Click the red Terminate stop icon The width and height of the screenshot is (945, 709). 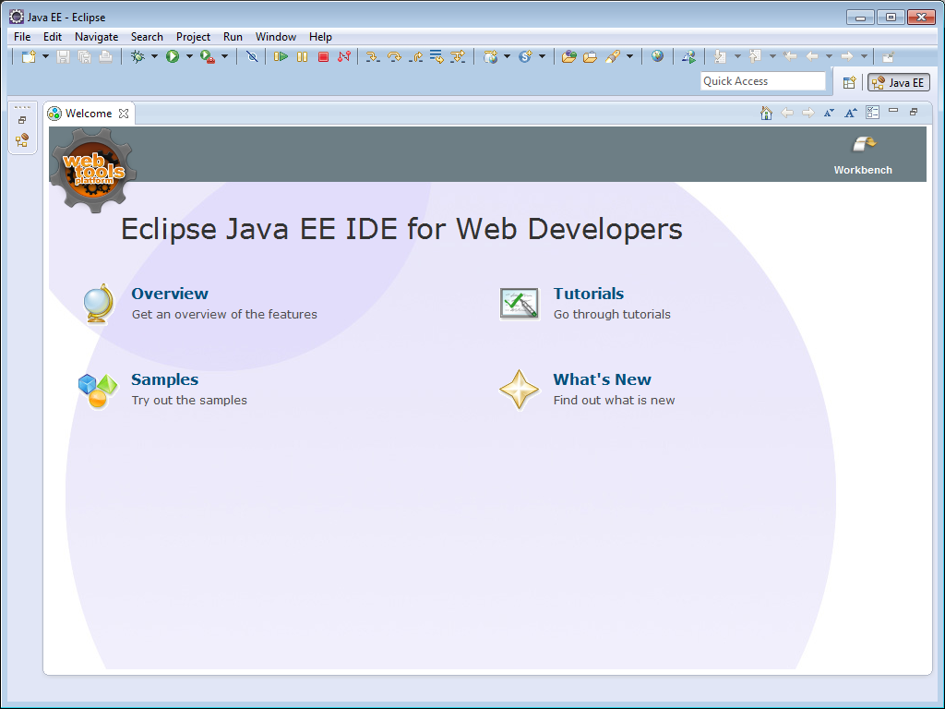coord(323,56)
